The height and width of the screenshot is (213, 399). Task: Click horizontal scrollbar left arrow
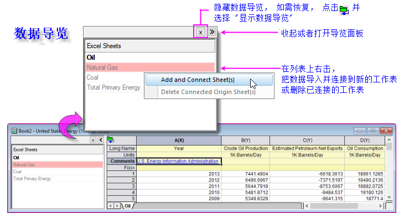[x=307, y=206]
